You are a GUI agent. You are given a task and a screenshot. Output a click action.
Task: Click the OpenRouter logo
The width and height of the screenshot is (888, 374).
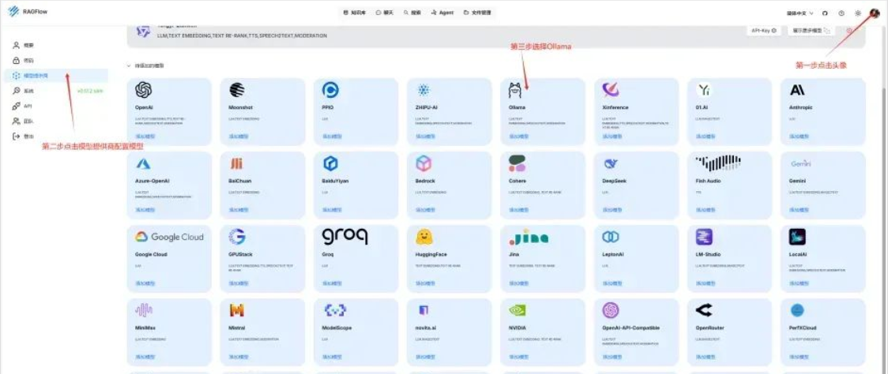click(704, 310)
